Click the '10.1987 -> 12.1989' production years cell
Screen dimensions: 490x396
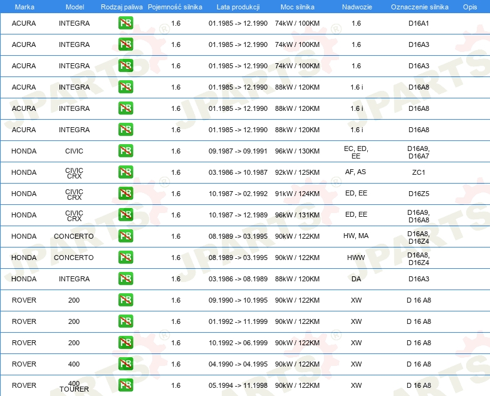click(x=238, y=215)
